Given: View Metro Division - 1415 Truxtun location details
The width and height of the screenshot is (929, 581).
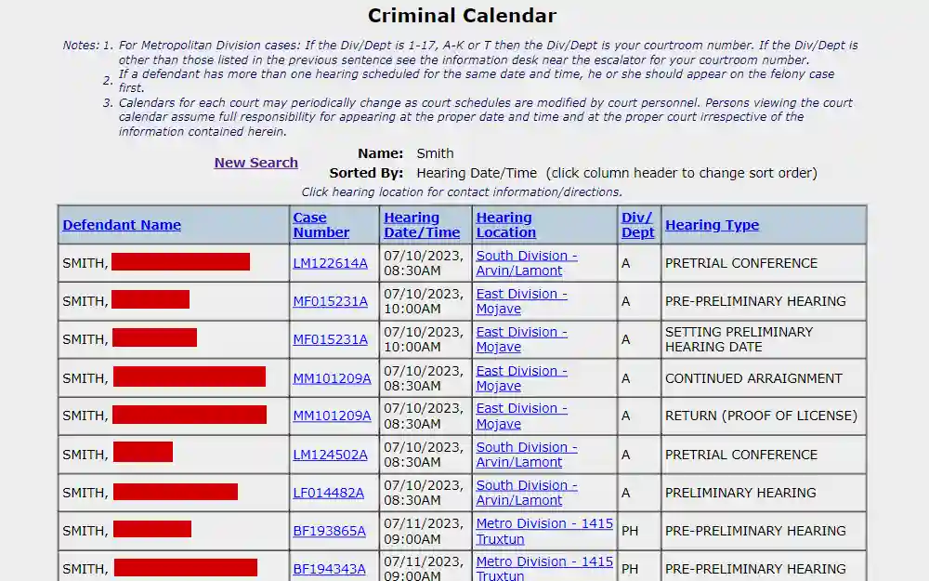Looking at the screenshot, I should [x=544, y=530].
